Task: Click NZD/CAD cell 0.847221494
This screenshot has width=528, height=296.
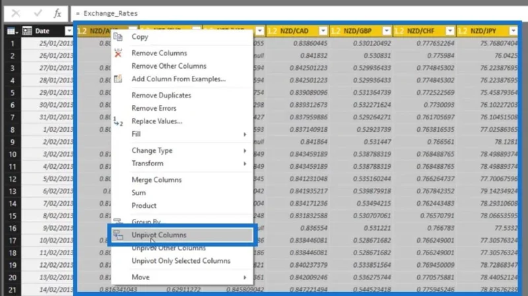Action: [x=308, y=289]
